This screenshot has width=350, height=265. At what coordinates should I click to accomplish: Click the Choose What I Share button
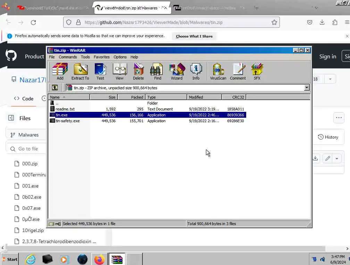pyautogui.click(x=194, y=36)
